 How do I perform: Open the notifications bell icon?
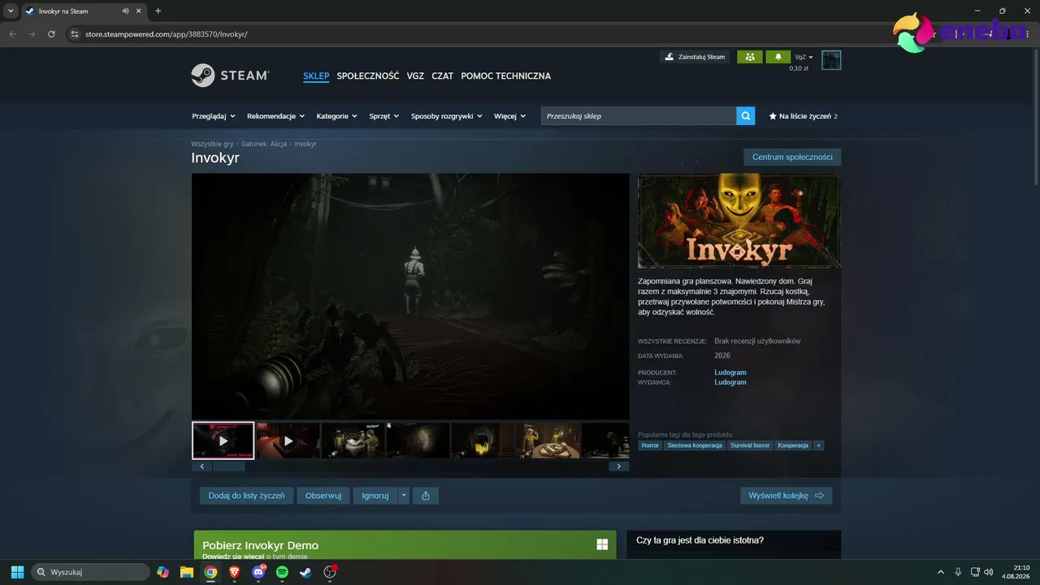click(778, 57)
